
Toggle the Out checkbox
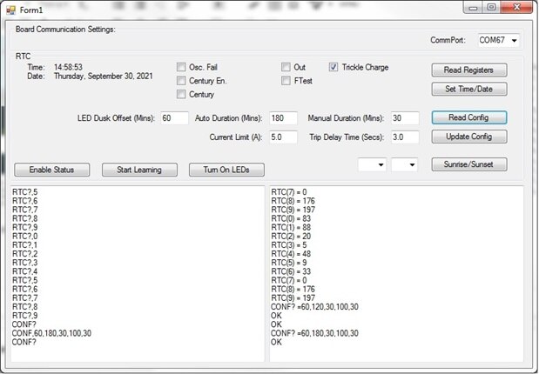tap(286, 67)
